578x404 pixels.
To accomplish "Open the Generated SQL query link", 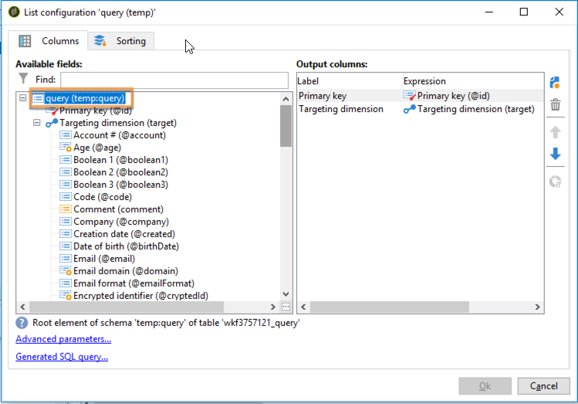I will 62,357.
